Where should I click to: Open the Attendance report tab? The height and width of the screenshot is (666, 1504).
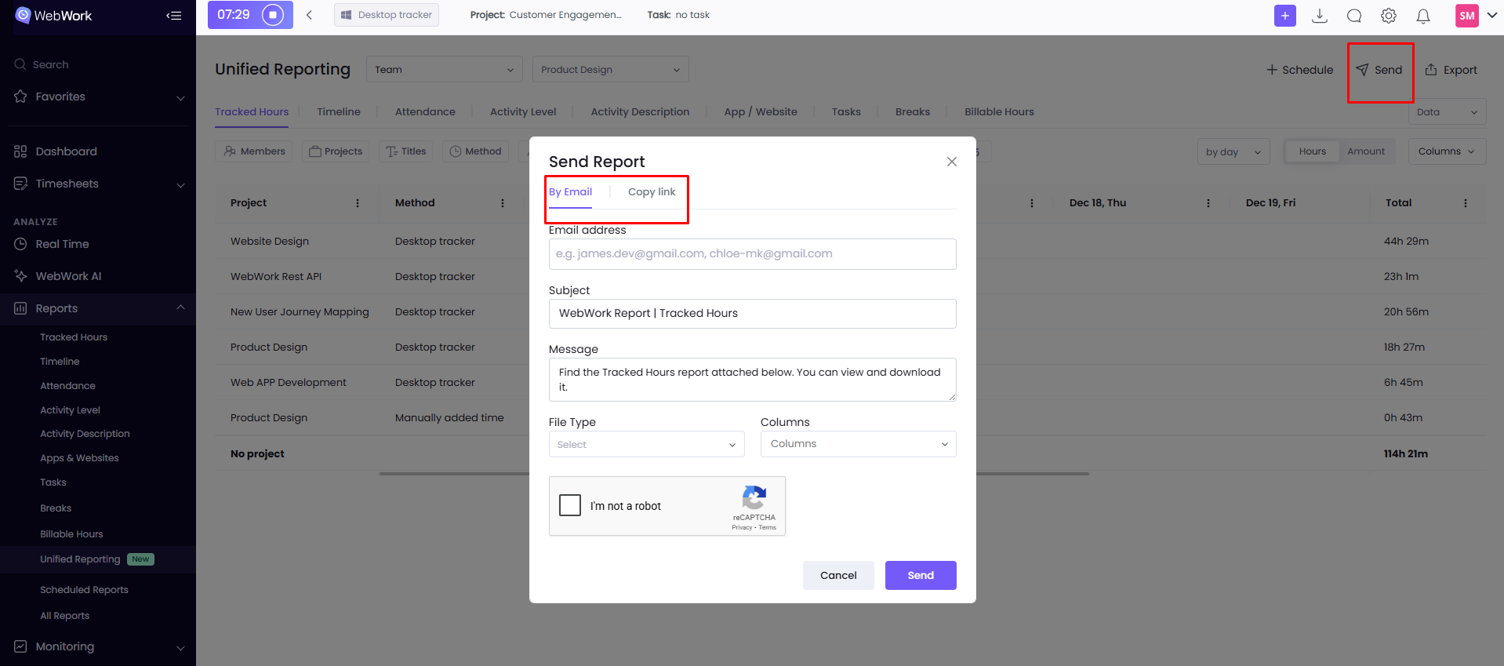(425, 112)
